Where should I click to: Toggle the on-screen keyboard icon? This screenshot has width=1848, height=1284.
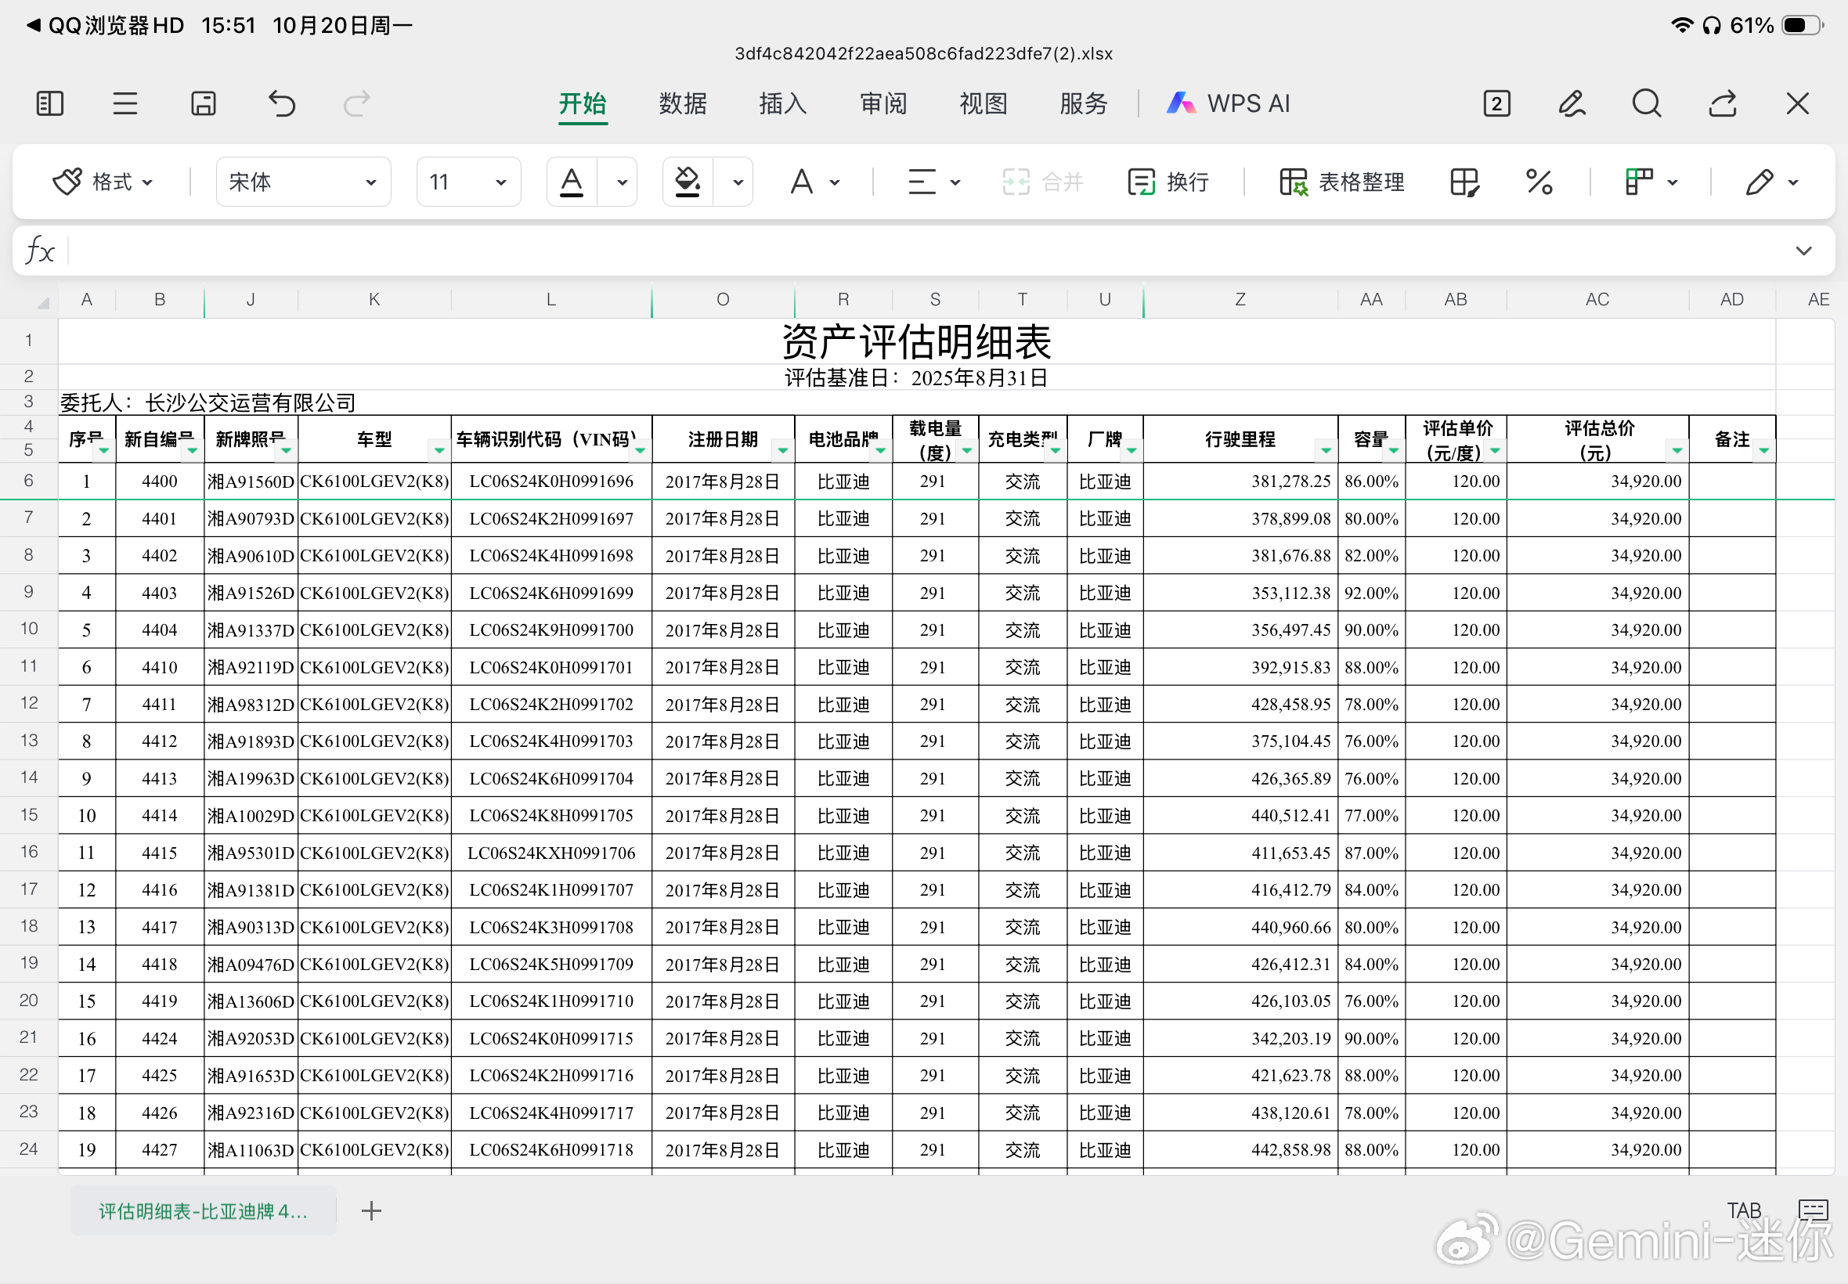click(x=1814, y=1209)
